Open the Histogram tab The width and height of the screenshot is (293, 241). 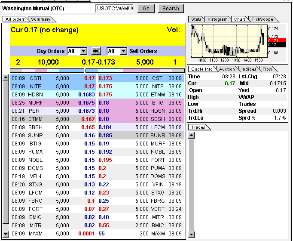tap(217, 19)
